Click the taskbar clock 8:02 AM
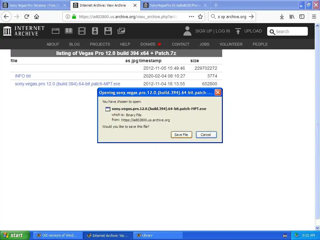The width and height of the screenshot is (320, 240). click(308, 236)
